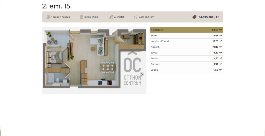Click the Otthon Centrum logo watermark
Image resolution: width=265 pixels, height=136 pixels.
point(132,69)
